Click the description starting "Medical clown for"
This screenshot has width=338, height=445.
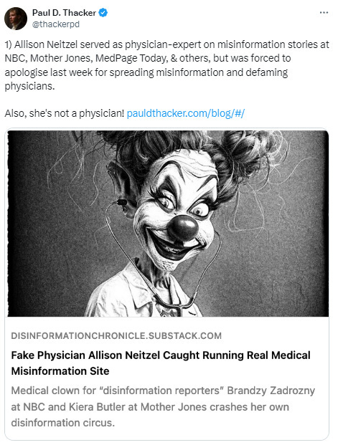pos(163,407)
